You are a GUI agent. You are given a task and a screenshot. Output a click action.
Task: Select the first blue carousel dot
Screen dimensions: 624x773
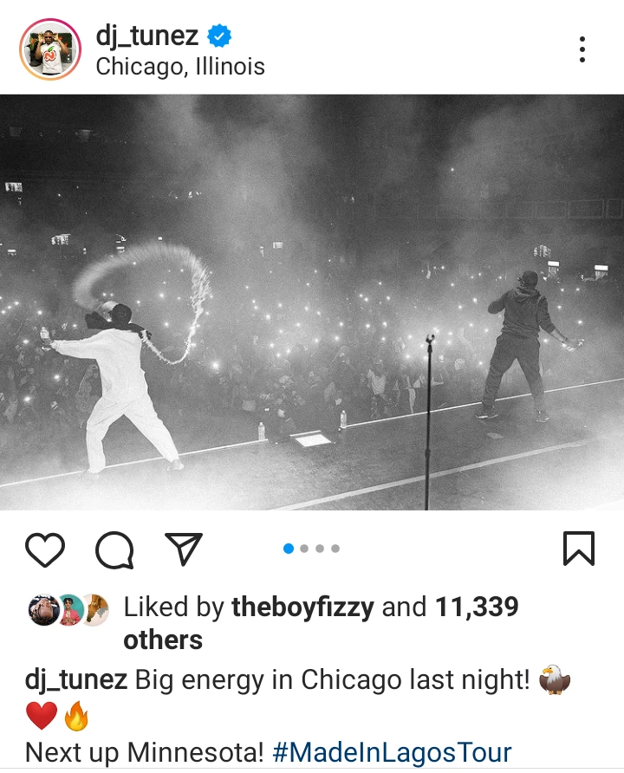[289, 549]
